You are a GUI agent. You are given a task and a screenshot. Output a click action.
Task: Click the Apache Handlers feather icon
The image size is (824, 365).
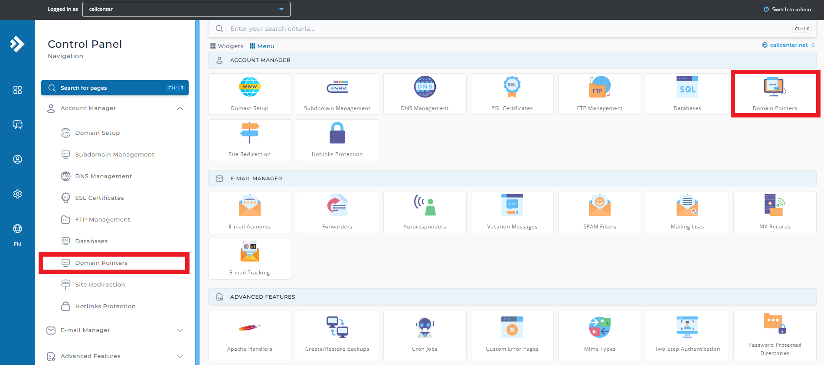(249, 327)
